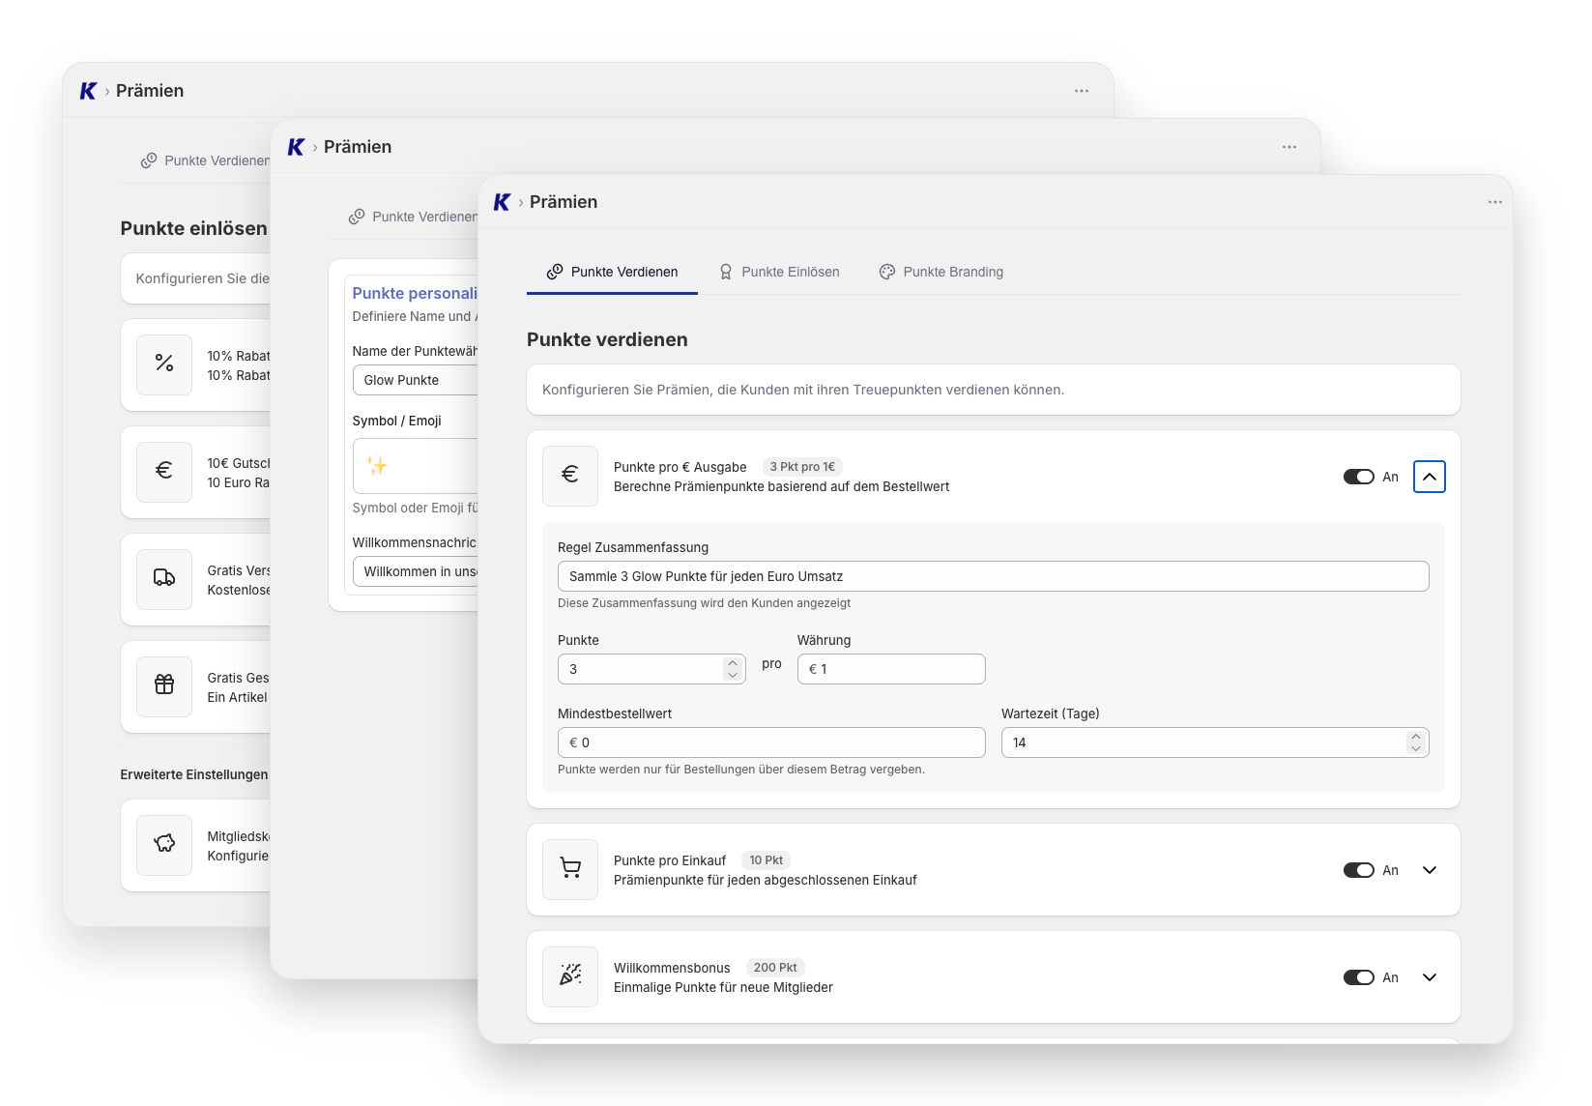Click the gift icon for Gratis Geschenk
1592x1106 pixels.
(x=164, y=686)
